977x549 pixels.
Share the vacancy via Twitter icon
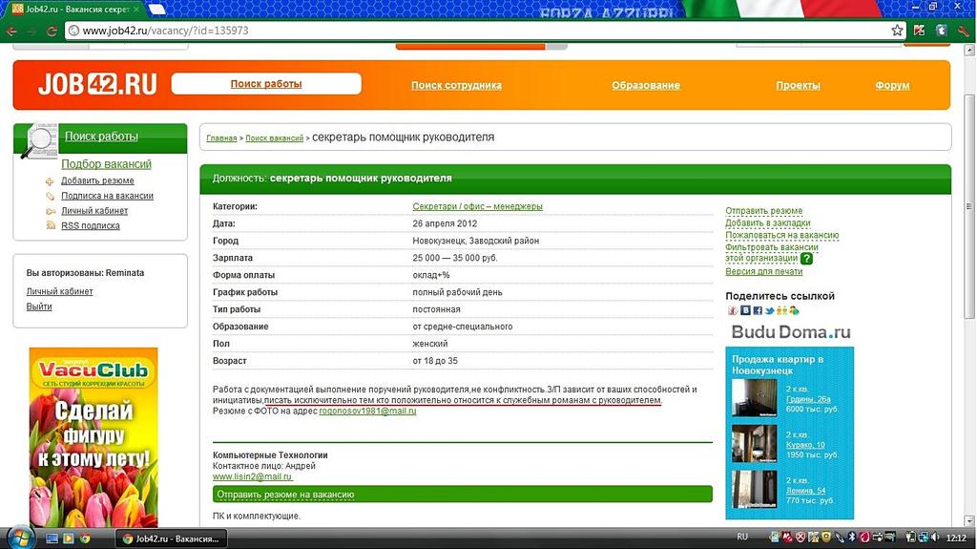coord(770,310)
